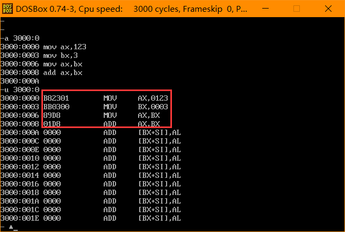345x232 pixels.
Task: Click address 3000:001A in disassembly
Action: 20,201
